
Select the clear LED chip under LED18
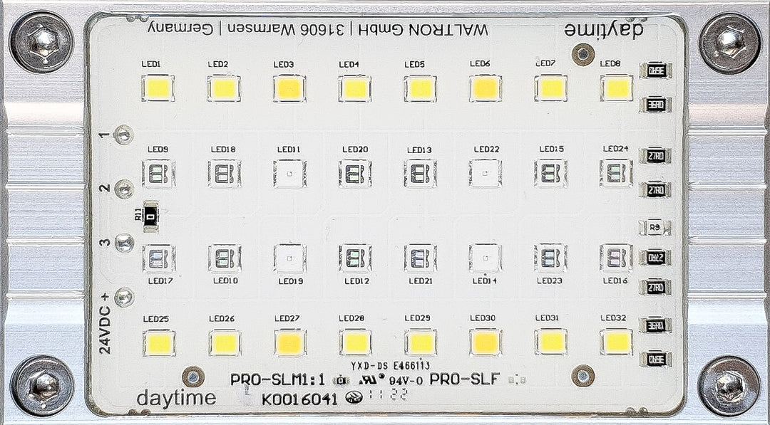(224, 174)
